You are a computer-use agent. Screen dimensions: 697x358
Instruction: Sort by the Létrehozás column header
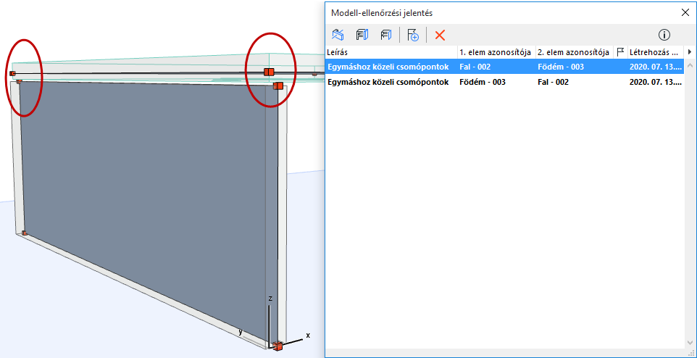(x=656, y=52)
